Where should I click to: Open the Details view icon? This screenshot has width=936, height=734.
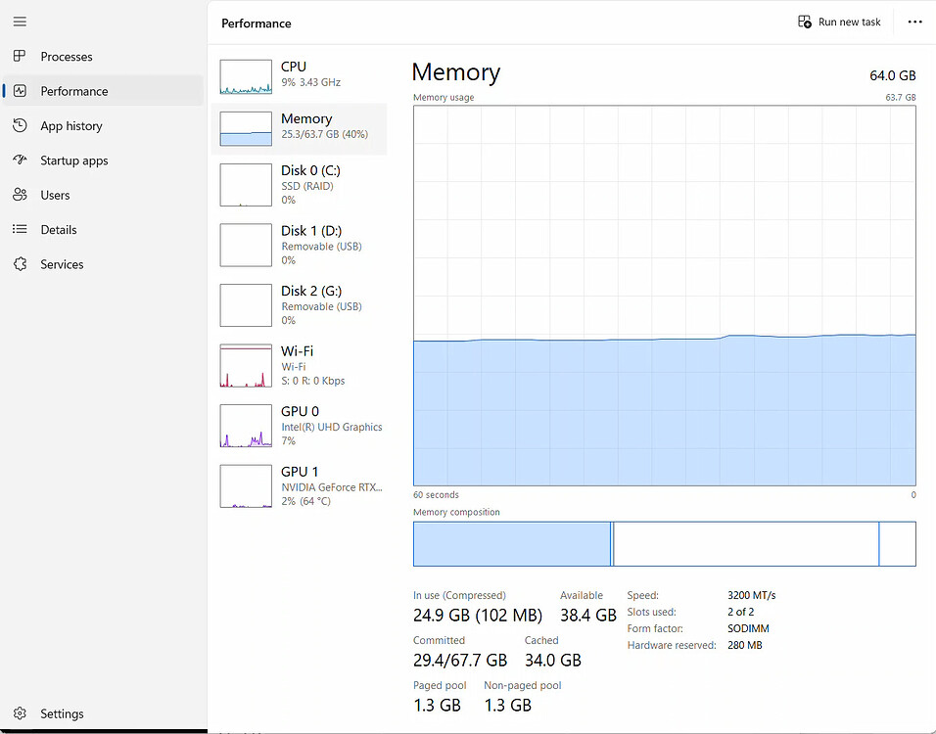click(x=20, y=229)
